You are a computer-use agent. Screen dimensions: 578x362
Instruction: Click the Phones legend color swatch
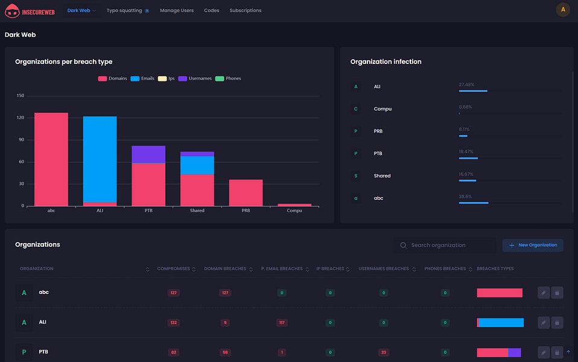[x=220, y=78]
